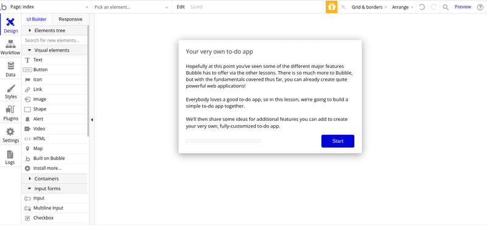Open the help question mark icon
Image resolution: width=487 pixels, height=226 pixels.
tap(480, 7)
